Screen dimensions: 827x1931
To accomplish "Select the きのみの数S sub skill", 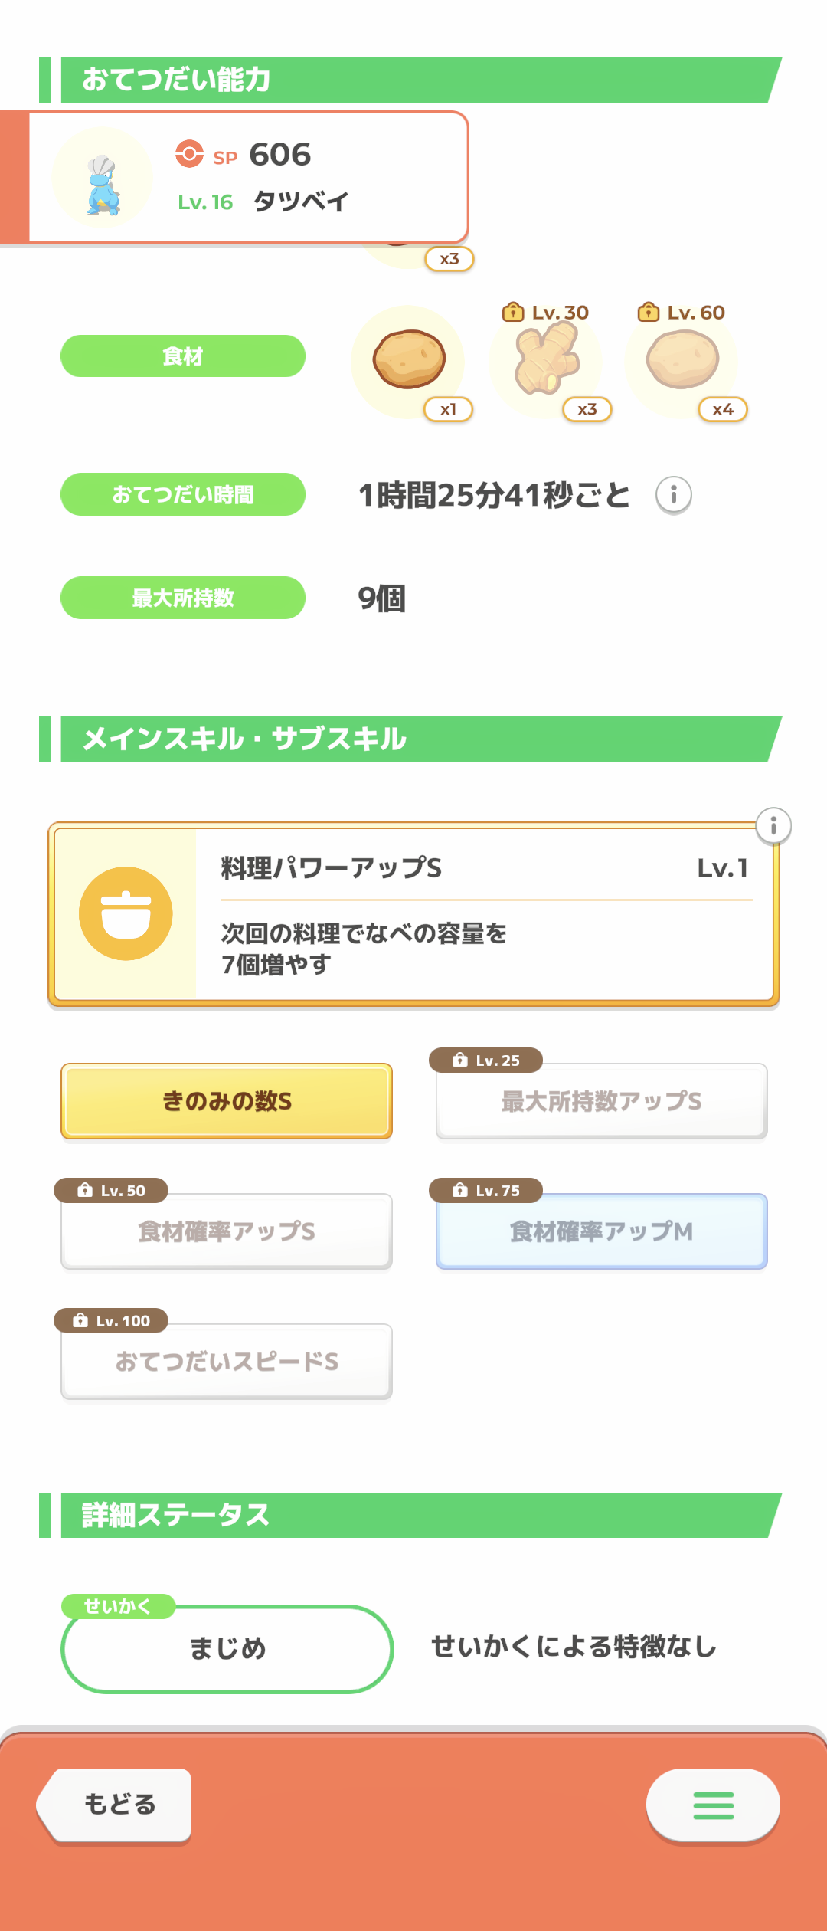I will 227,1101.
